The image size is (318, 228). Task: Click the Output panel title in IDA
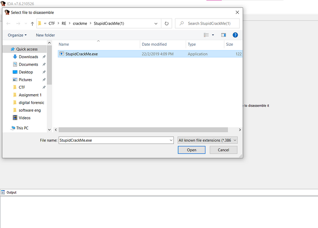pos(11,192)
